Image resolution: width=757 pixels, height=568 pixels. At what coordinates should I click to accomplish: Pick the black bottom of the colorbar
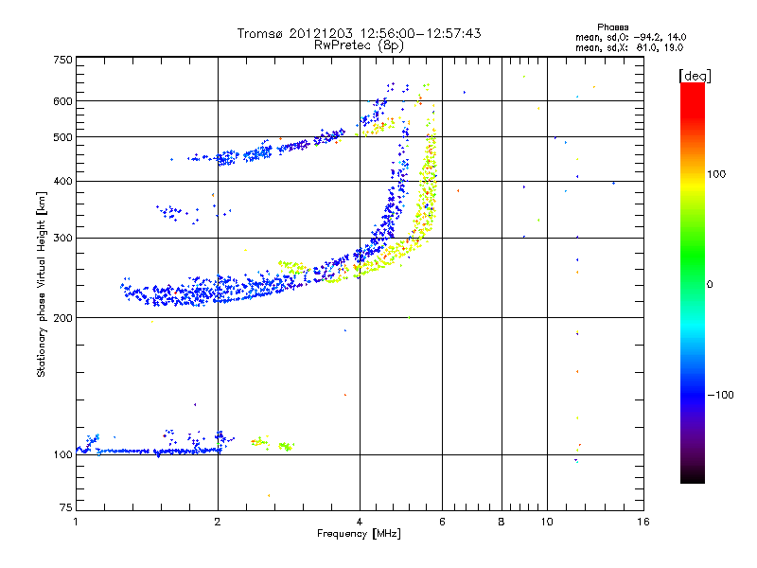(x=692, y=478)
